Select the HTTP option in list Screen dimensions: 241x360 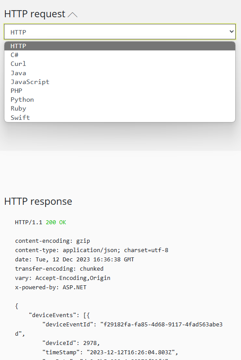120,46
